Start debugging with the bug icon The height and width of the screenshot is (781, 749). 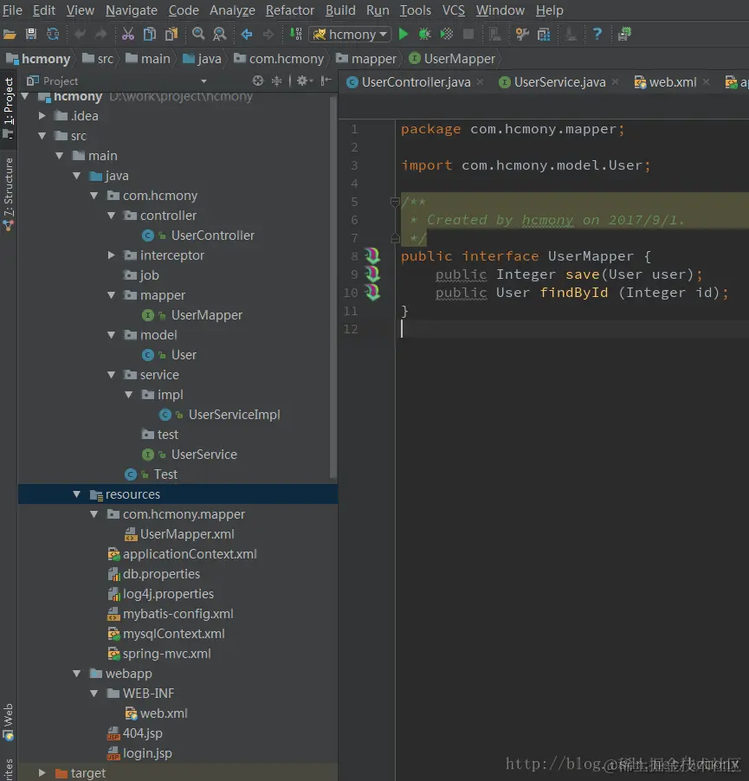click(425, 35)
